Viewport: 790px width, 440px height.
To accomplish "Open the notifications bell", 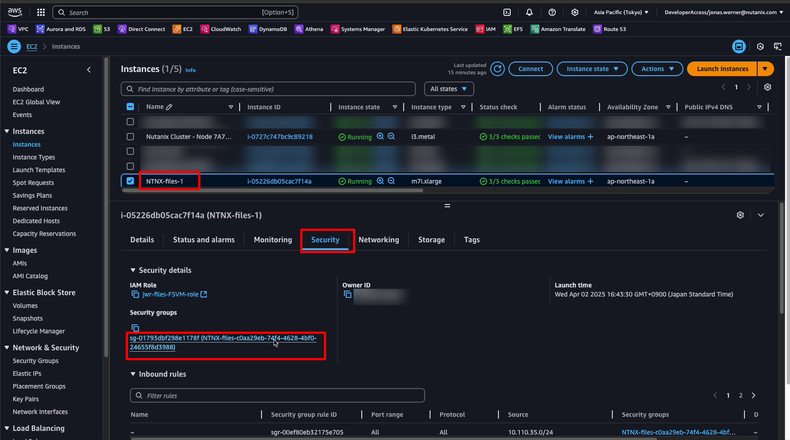I will click(x=529, y=12).
